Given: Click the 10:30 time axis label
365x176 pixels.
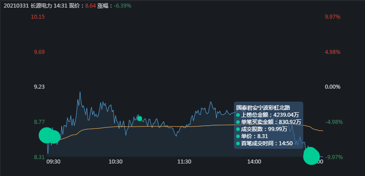Looking at the screenshot, I should [x=115, y=162].
